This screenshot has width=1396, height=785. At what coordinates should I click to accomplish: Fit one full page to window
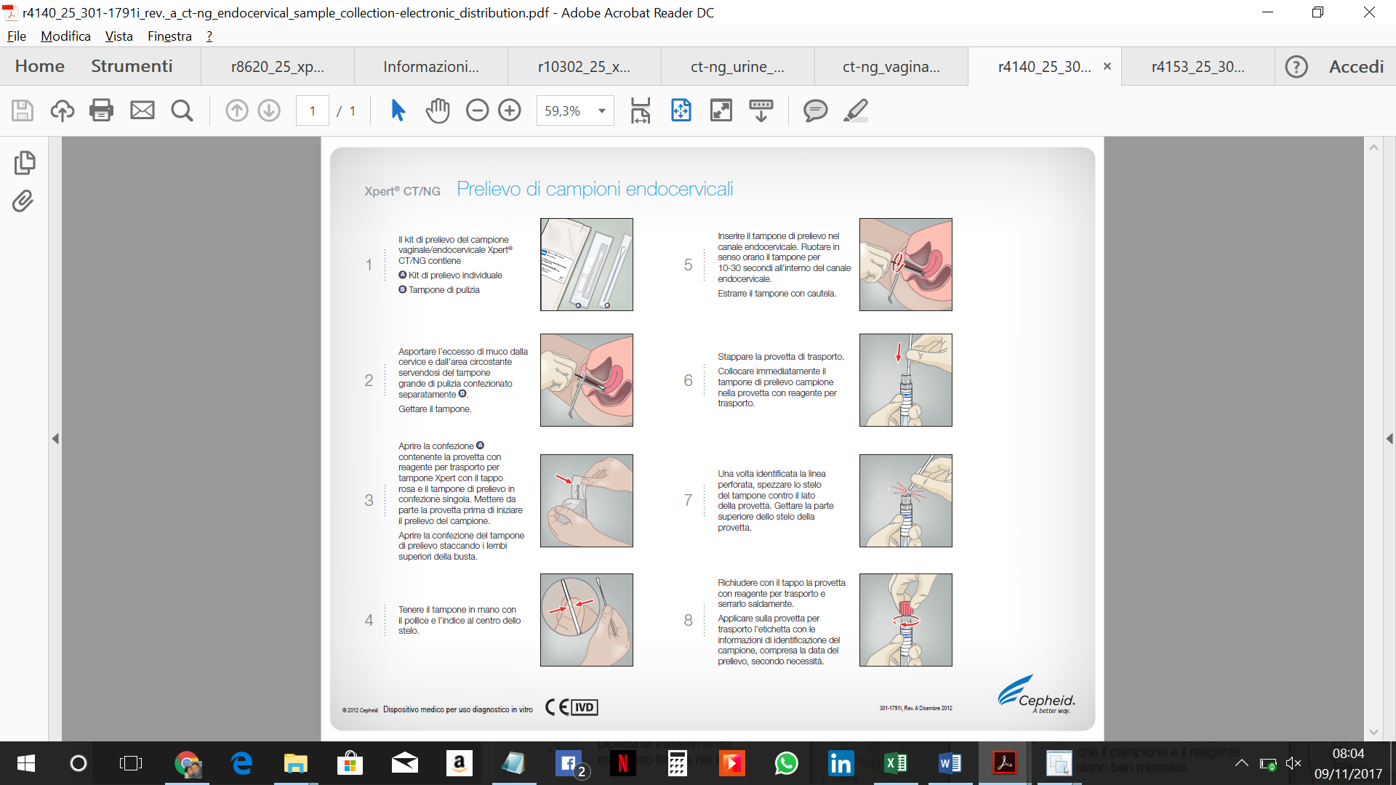[681, 110]
